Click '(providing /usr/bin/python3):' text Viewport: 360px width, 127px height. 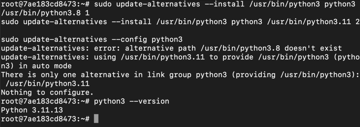click(x=295, y=75)
